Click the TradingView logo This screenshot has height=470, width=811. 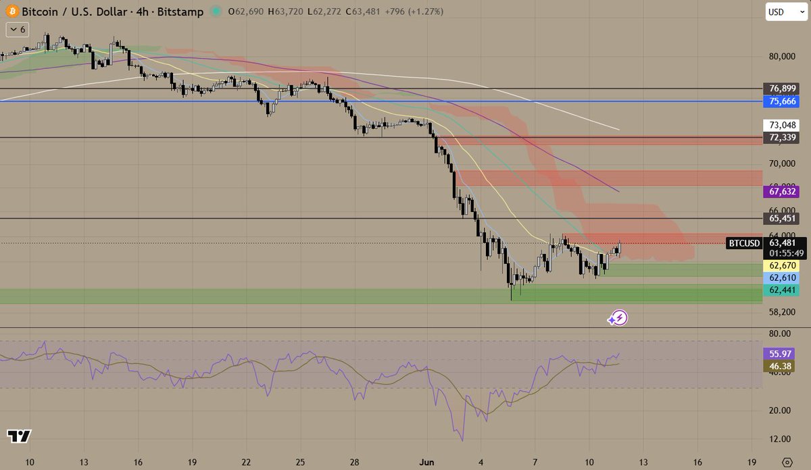click(19, 436)
